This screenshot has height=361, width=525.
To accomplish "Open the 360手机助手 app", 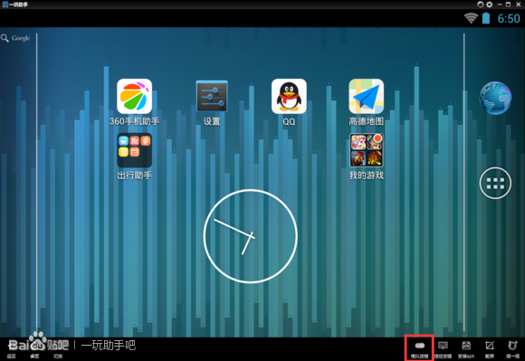I will pos(134,96).
